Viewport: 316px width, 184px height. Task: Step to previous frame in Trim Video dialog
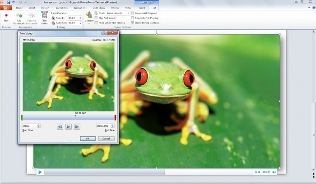click(x=60, y=127)
